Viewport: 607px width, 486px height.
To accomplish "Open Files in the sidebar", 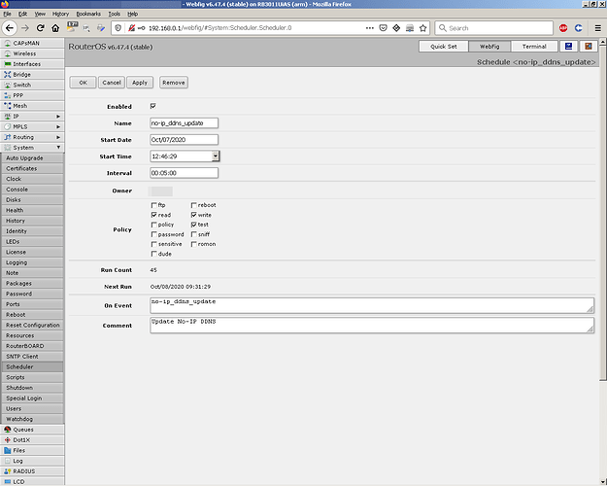I will (32, 450).
